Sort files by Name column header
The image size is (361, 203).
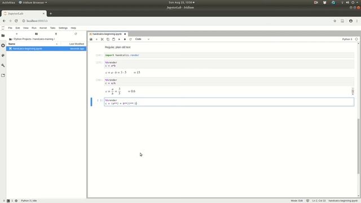(x=33, y=44)
